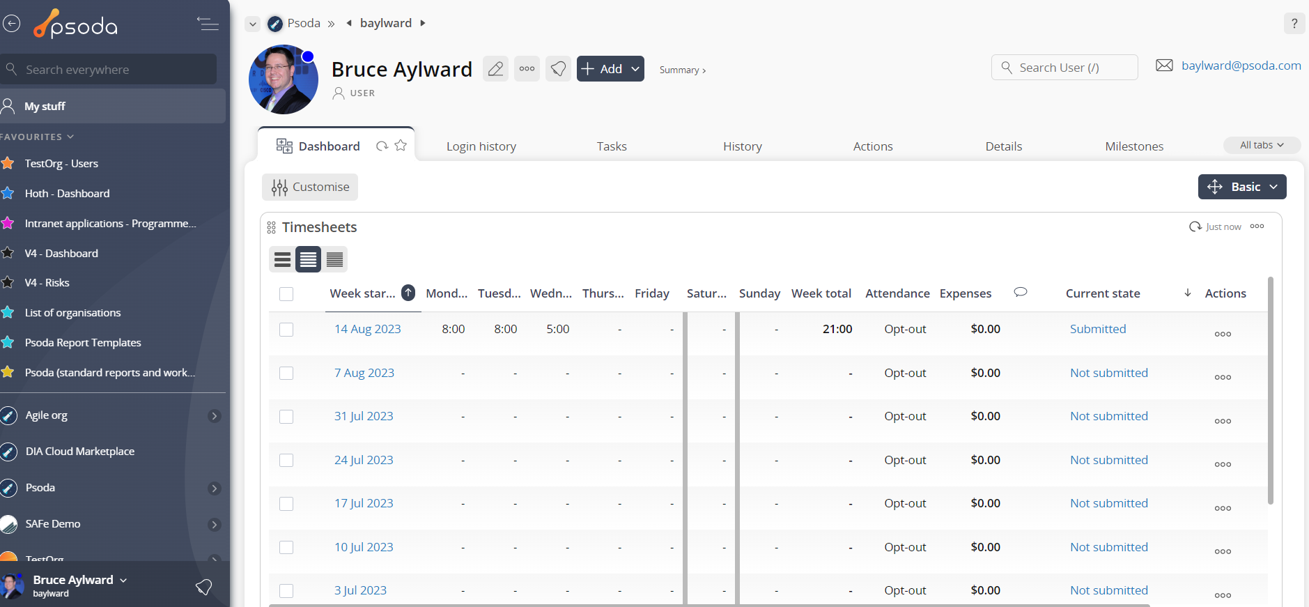Expand the Psoda sidebar item arrow

[x=215, y=489]
